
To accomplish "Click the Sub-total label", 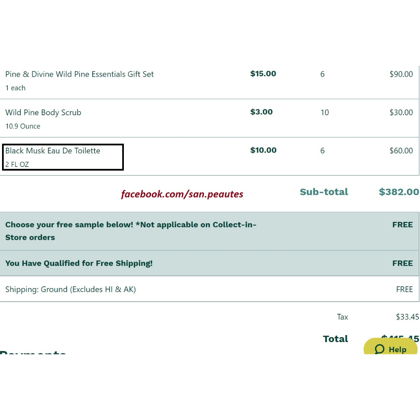I will coord(324,192).
